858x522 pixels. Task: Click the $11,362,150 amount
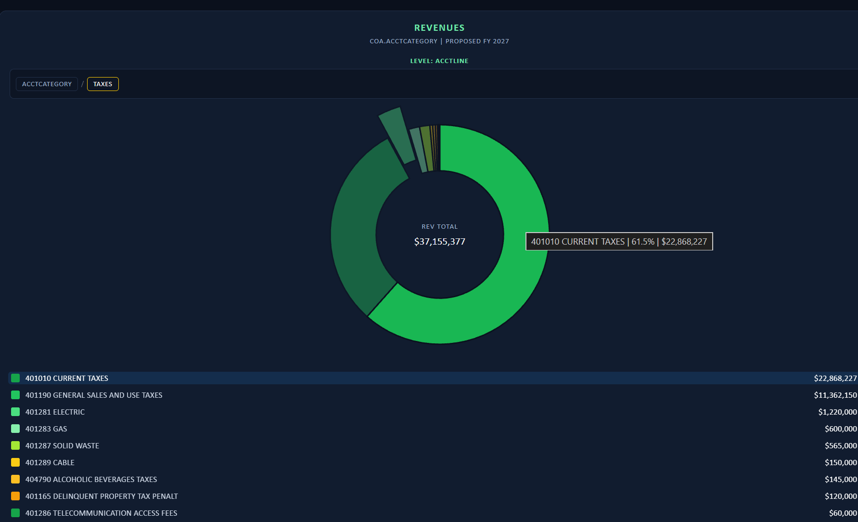point(835,395)
